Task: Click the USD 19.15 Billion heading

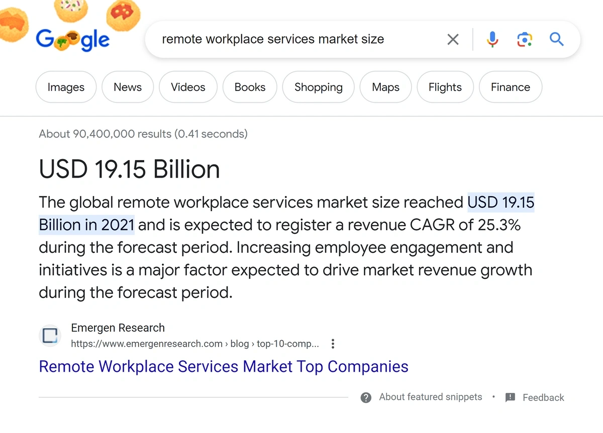Action: 130,169
